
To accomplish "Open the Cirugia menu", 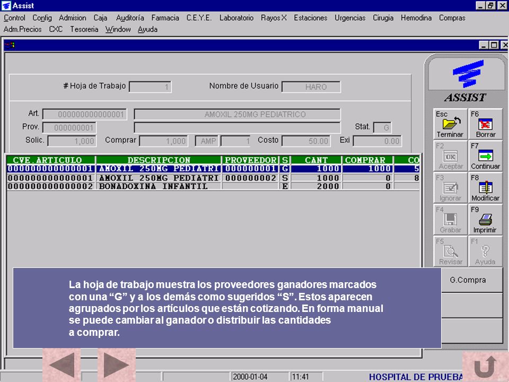I will click(383, 18).
